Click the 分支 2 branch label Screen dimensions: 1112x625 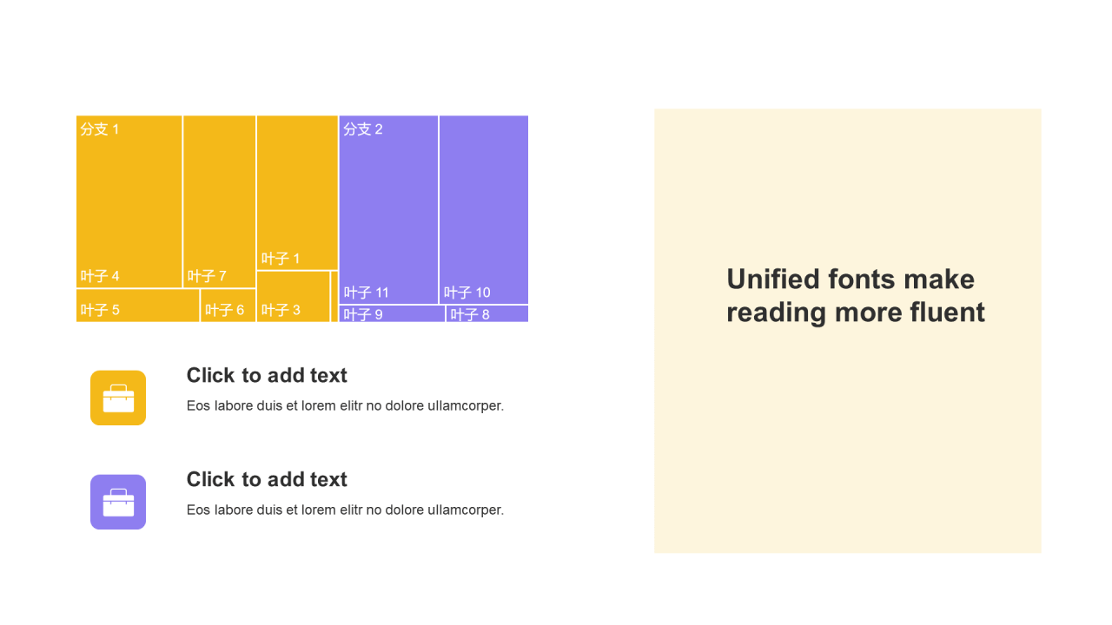(x=363, y=129)
